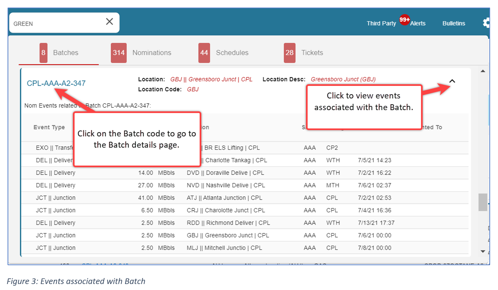Open the Bulletins menu item
Screen dimensions: 498x290
(x=454, y=24)
